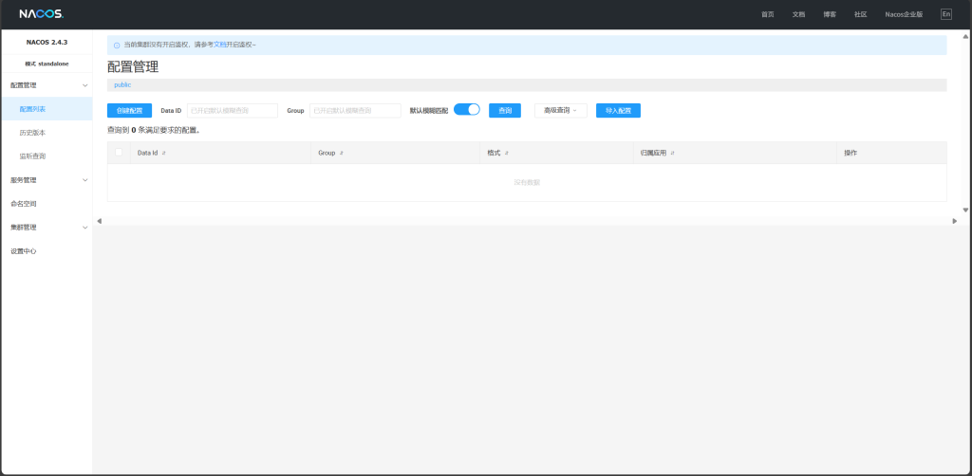The height and width of the screenshot is (476, 972).
Task: Open 历史版本 in the sidebar
Action: click(32, 133)
